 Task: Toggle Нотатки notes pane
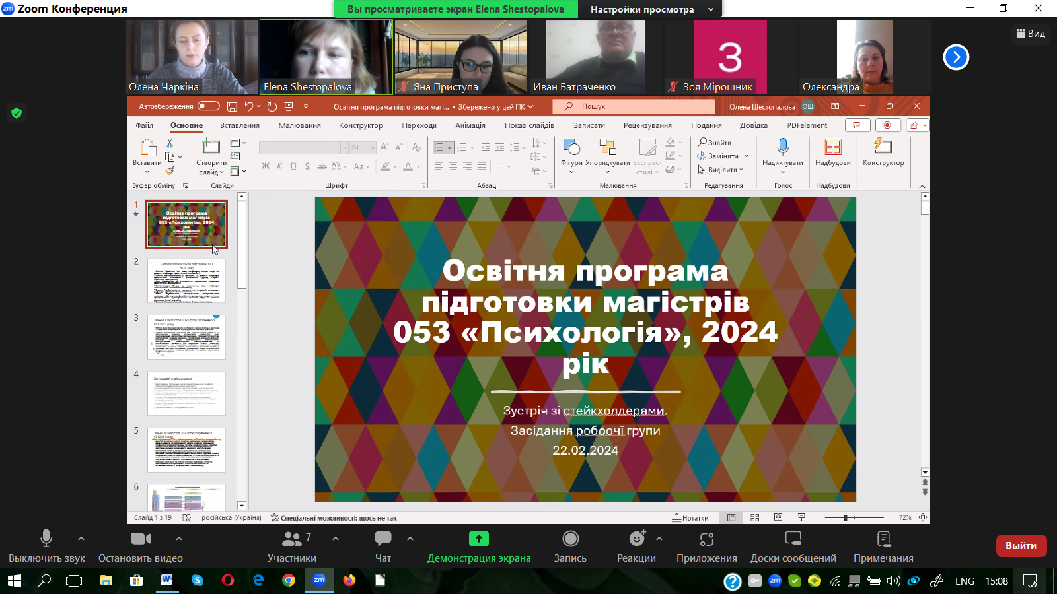click(x=690, y=518)
